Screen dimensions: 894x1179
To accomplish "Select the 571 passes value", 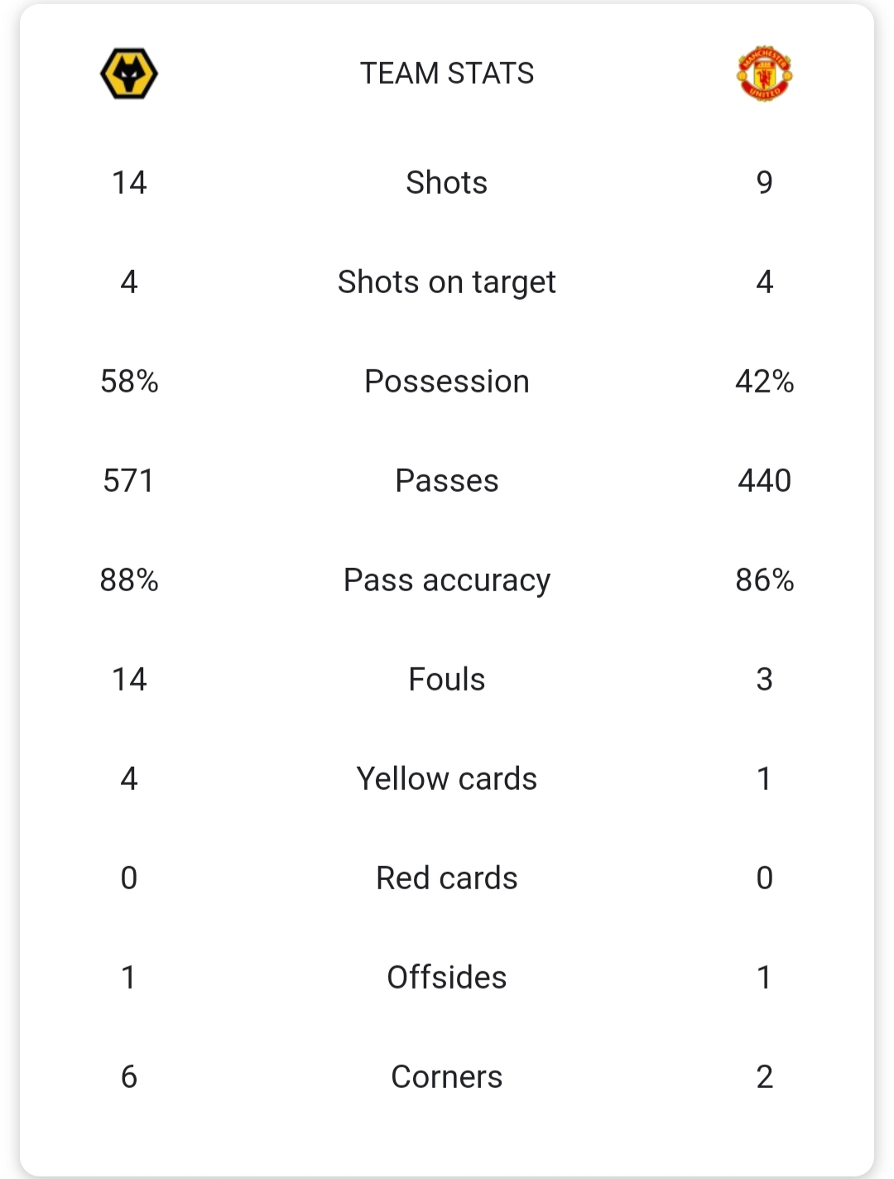I will coord(129,481).
